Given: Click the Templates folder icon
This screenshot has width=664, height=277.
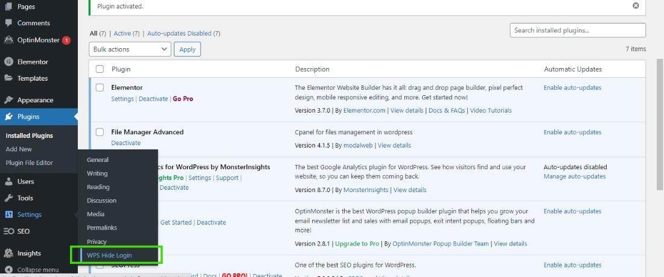Looking at the screenshot, I should click(8, 78).
